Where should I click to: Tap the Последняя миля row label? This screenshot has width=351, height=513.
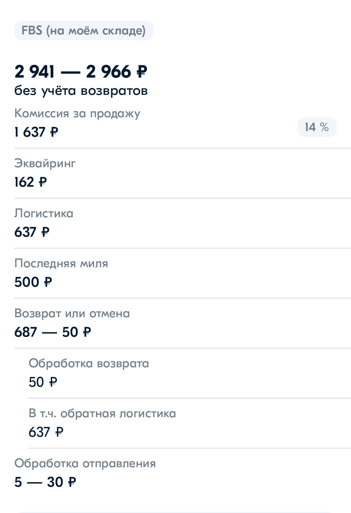61,263
